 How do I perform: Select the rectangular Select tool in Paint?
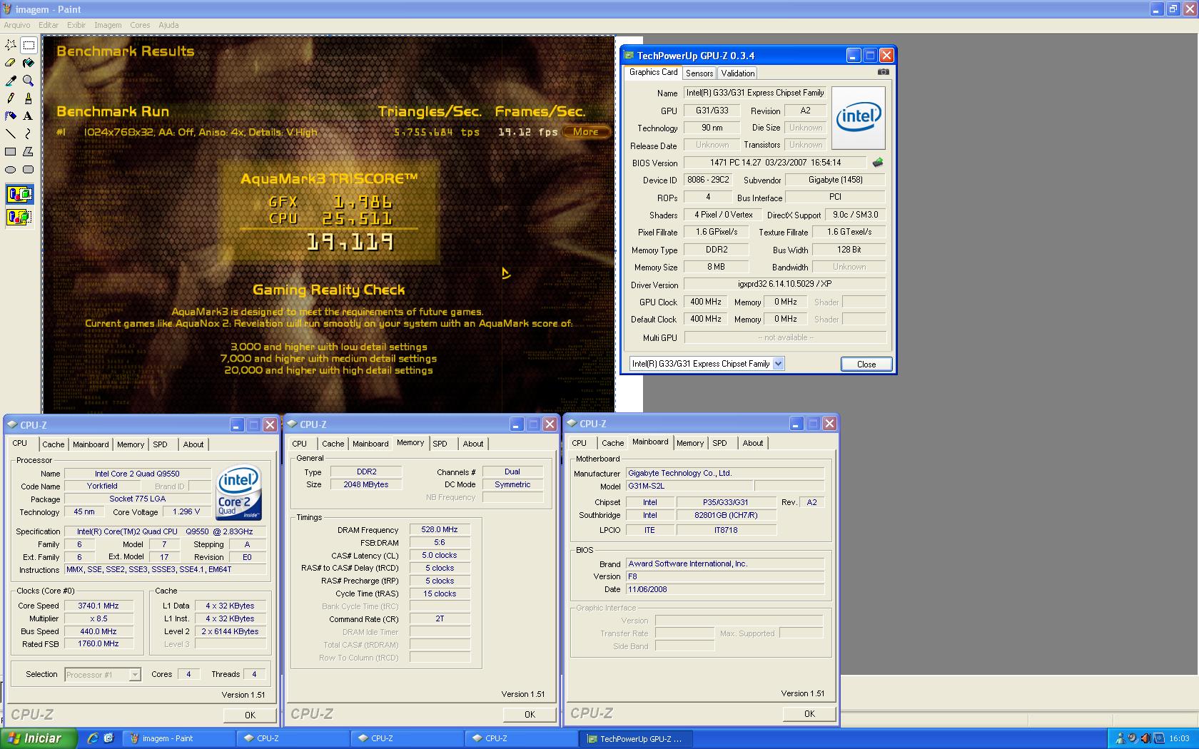click(x=29, y=45)
